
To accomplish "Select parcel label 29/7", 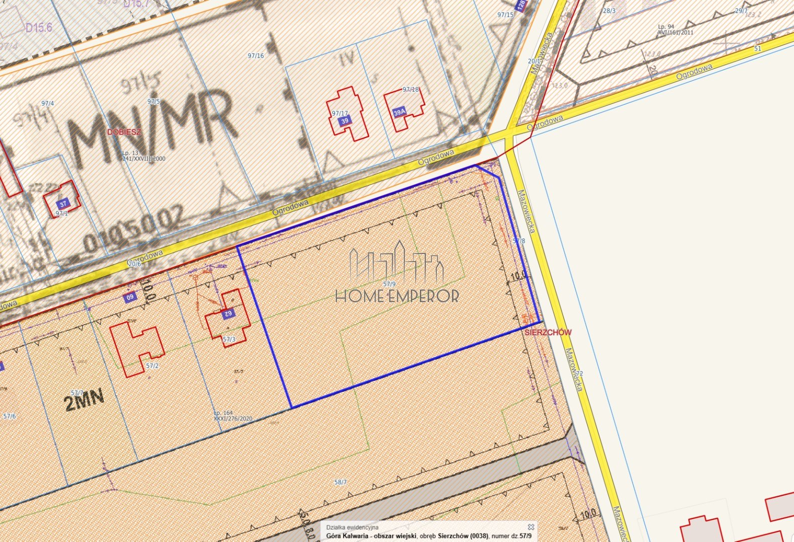I will click(741, 11).
